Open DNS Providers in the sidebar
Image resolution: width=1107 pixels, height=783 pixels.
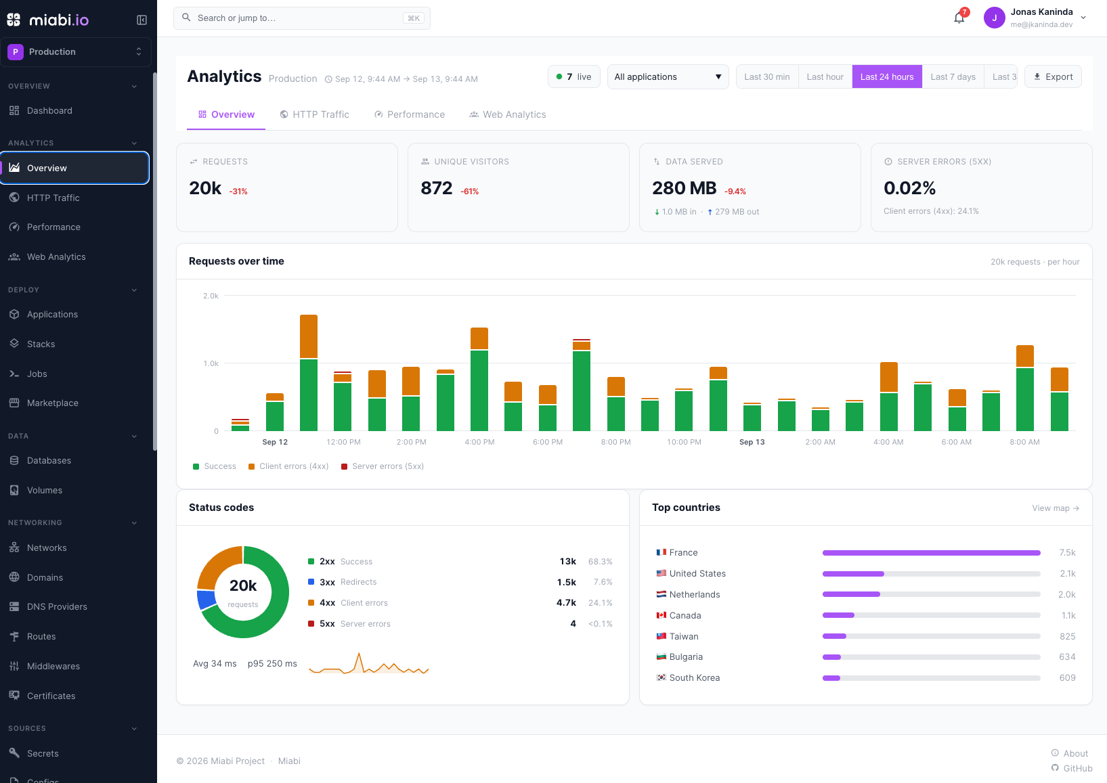[74, 606]
